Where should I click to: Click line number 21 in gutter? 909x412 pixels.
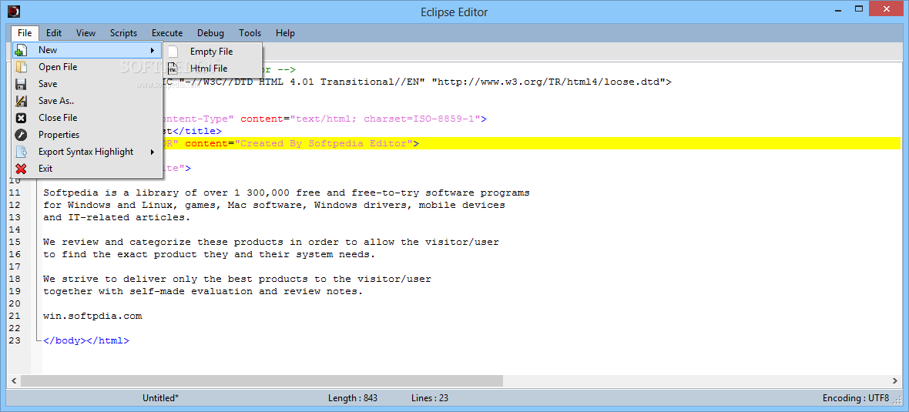point(15,316)
